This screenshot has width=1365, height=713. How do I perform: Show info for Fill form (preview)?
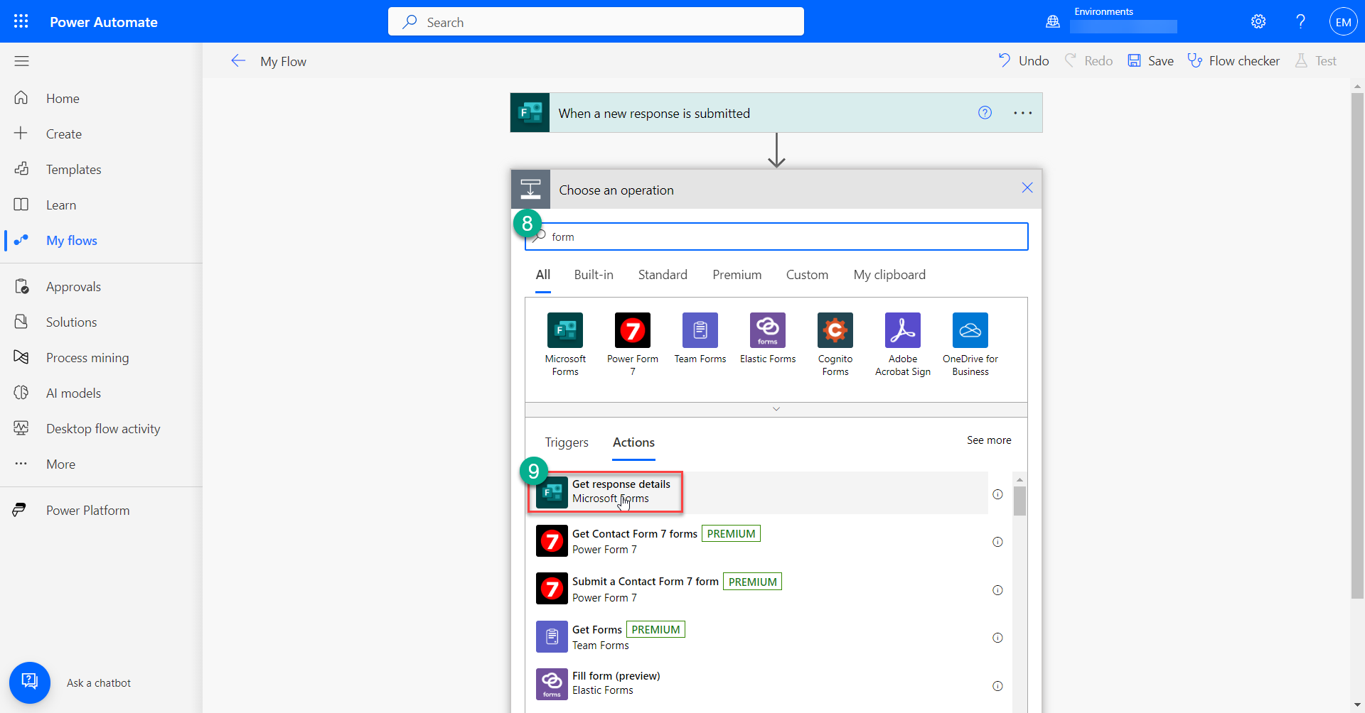pyautogui.click(x=997, y=686)
